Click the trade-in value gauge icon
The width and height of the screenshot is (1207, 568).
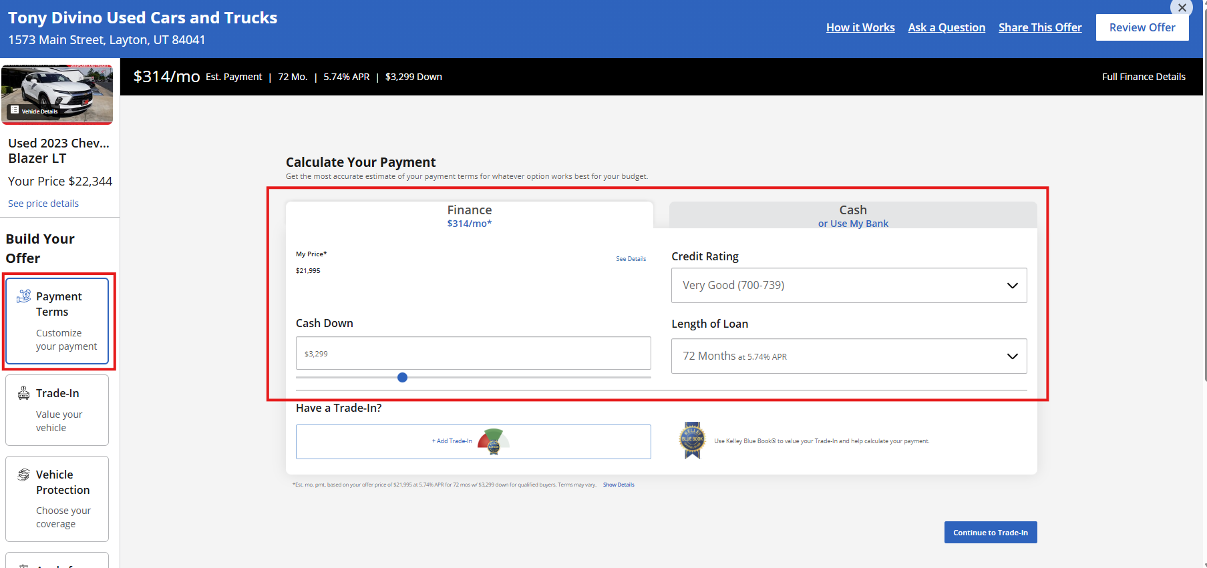coord(493,441)
